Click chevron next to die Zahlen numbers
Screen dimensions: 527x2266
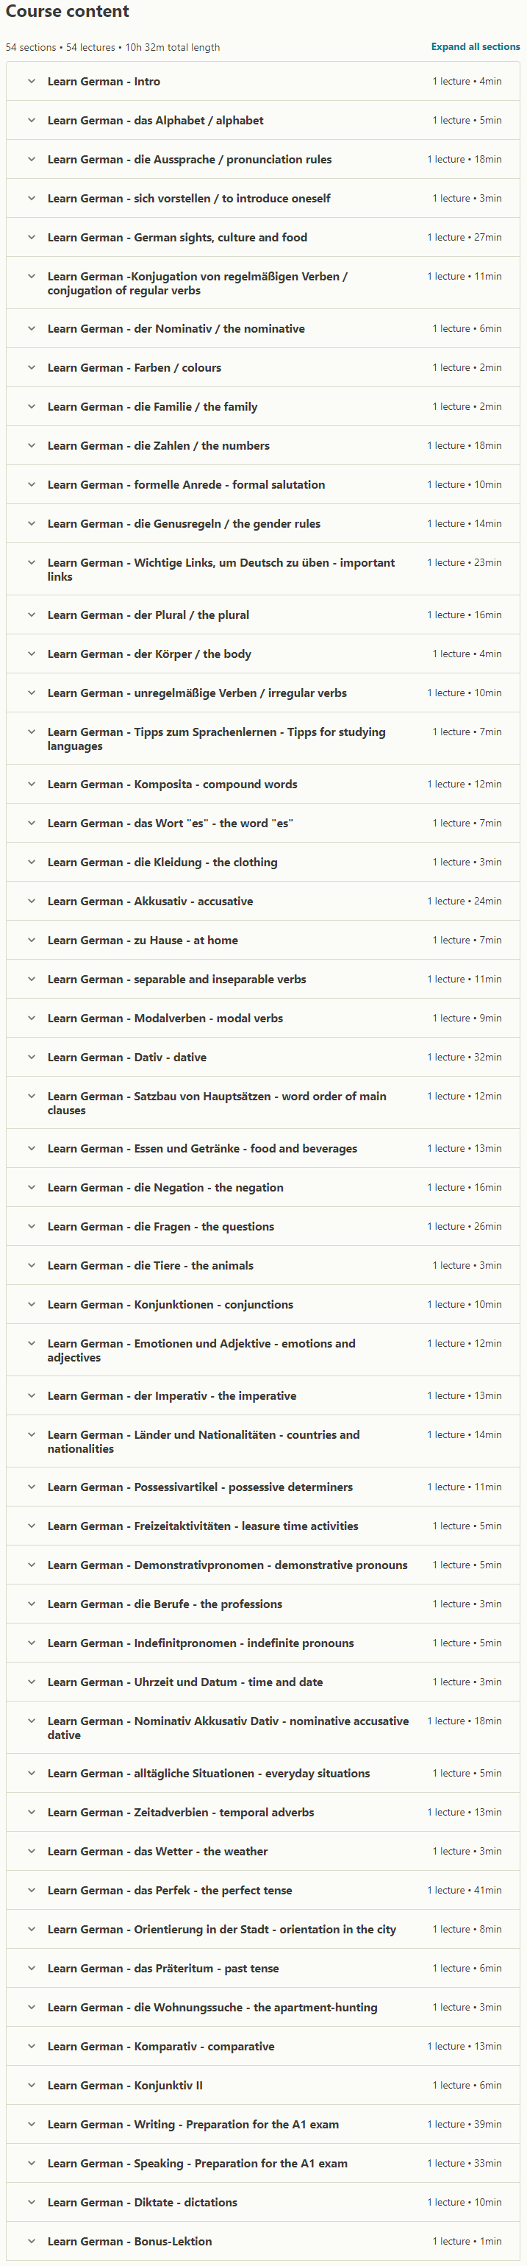(32, 446)
